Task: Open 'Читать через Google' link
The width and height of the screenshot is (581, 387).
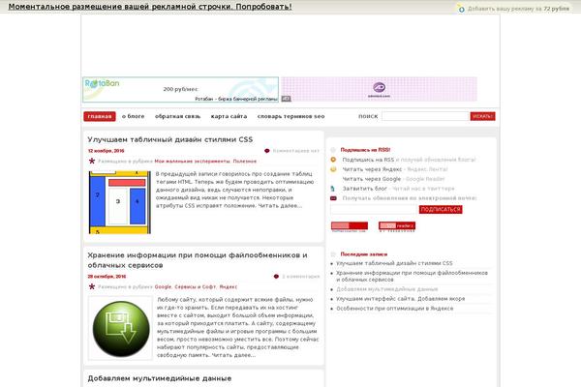Action: coord(372,179)
